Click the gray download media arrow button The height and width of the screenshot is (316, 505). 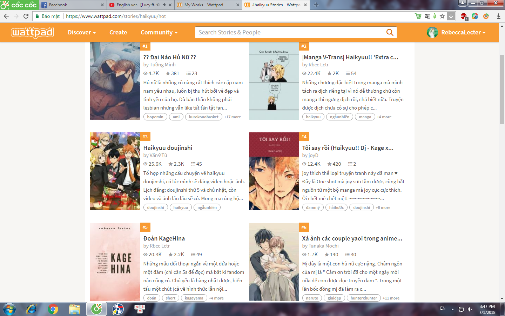tap(451, 16)
